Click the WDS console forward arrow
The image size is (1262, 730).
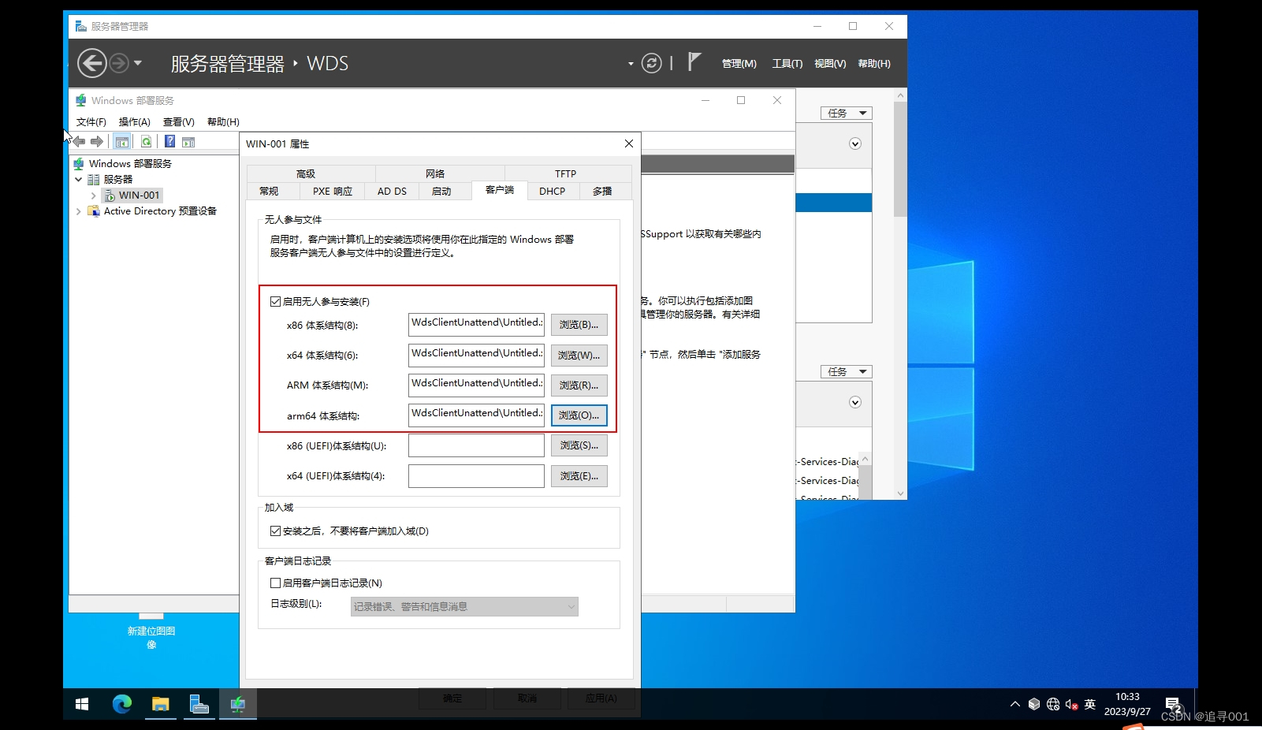97,142
